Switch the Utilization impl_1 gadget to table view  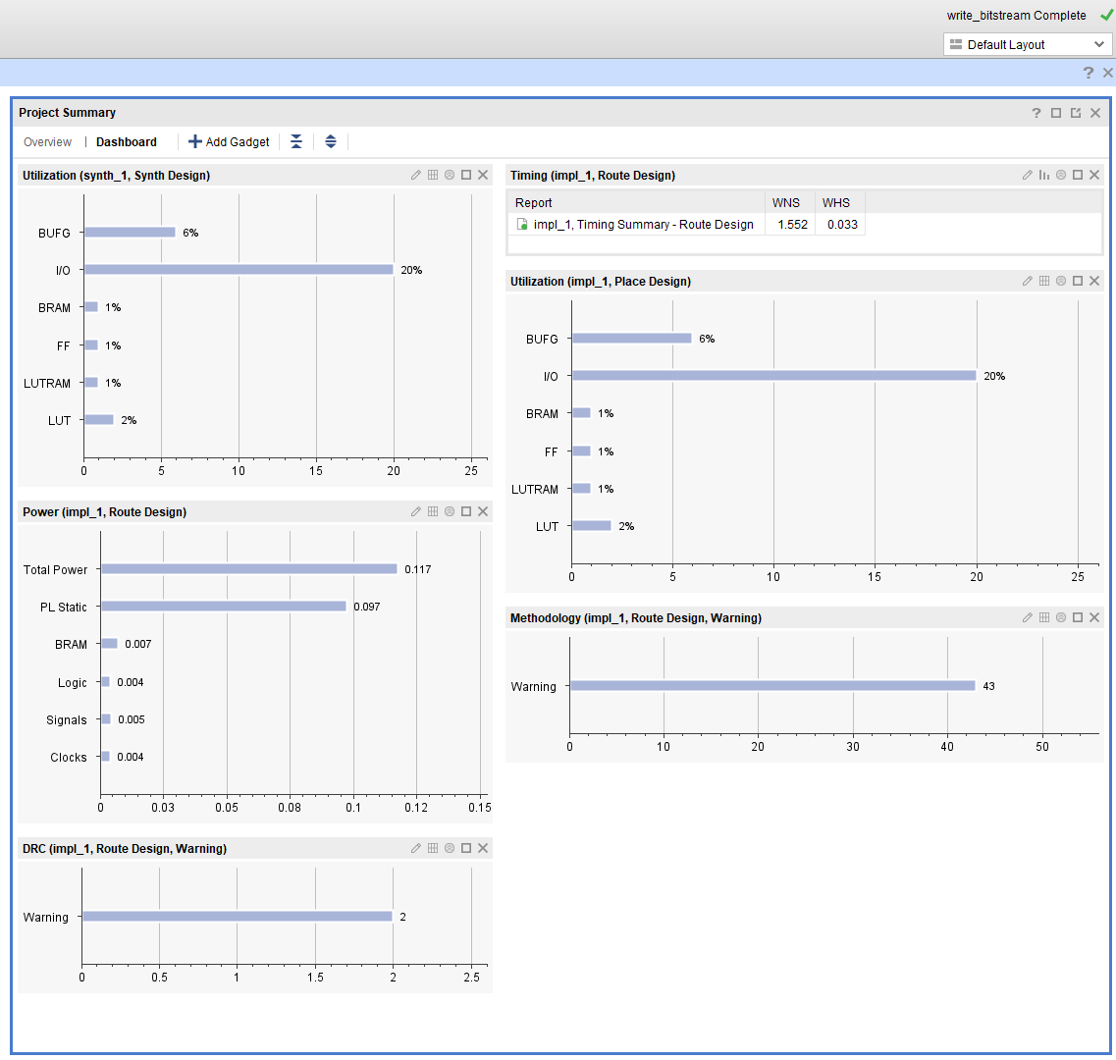pyautogui.click(x=1044, y=282)
